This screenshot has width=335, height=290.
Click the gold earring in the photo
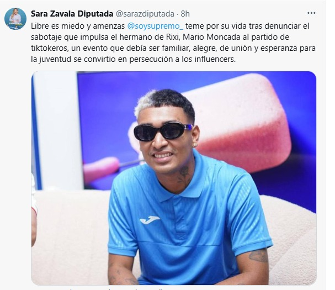[x=195, y=145]
